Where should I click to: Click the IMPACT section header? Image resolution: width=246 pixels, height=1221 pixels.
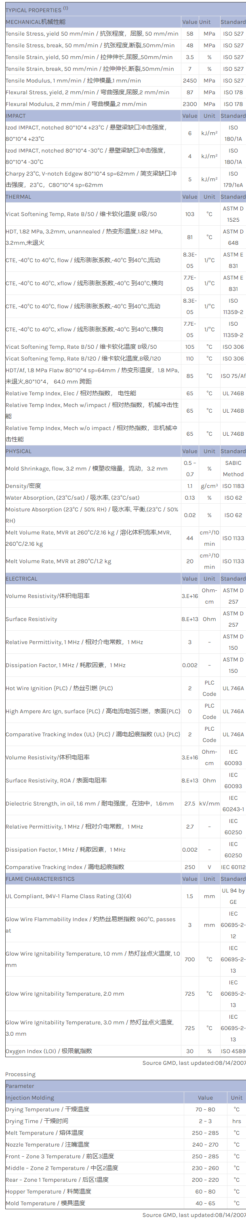(16, 116)
